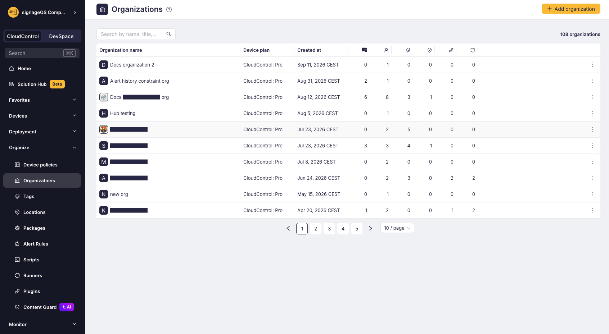Expand the Favorites sidebar section
The width and height of the screenshot is (609, 334).
(42, 100)
